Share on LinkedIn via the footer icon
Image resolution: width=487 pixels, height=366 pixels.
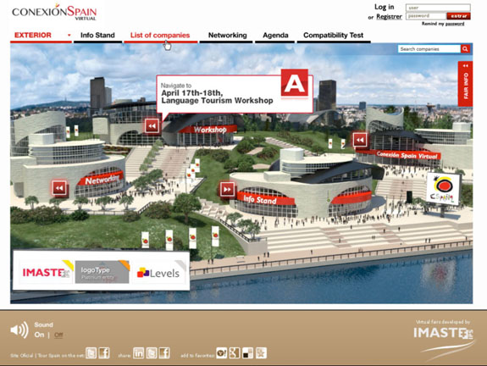(x=139, y=353)
